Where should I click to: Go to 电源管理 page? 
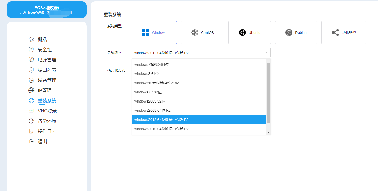47,60
